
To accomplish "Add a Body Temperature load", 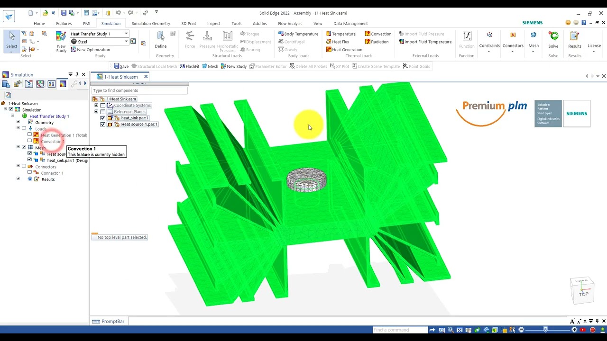I will coord(298,34).
